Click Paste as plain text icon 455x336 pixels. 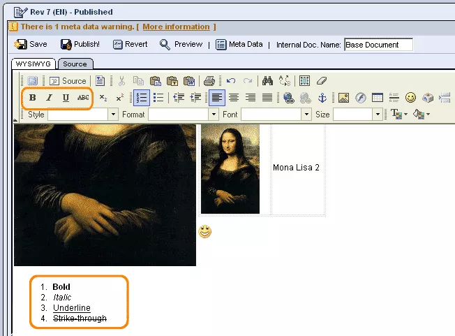(x=172, y=81)
